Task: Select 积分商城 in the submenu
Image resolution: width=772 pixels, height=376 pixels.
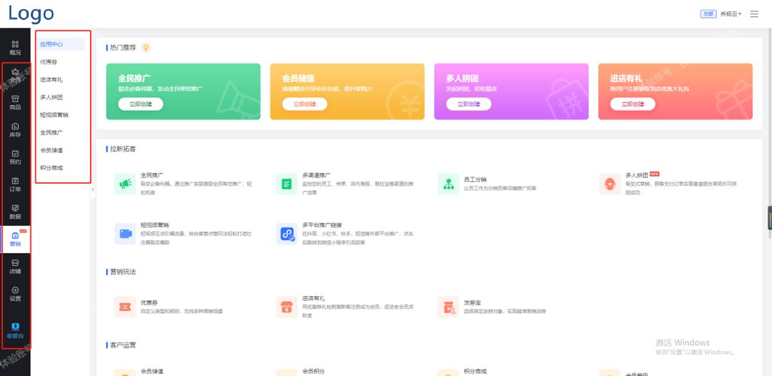Action: click(51, 168)
